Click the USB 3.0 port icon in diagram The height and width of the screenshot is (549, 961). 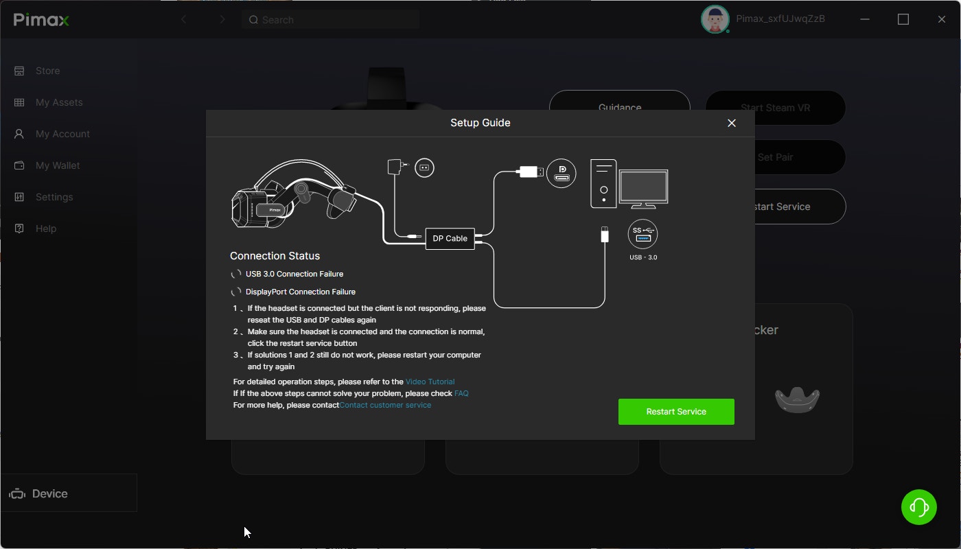click(x=642, y=234)
